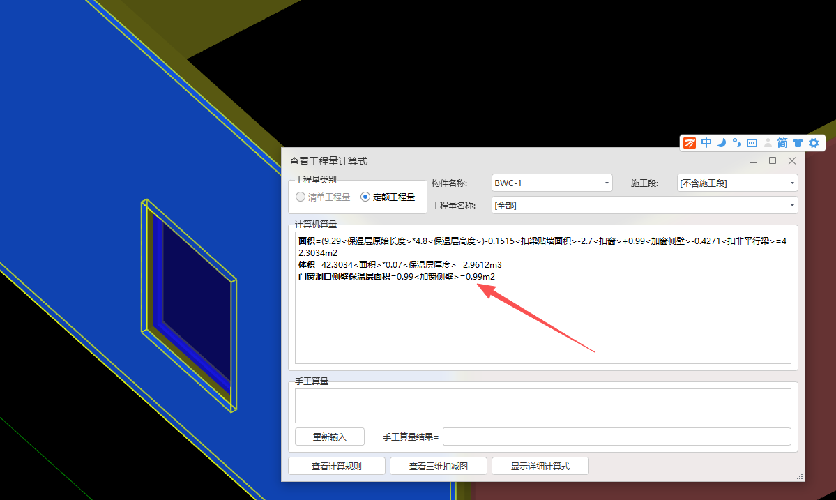Click the moon half-width toggle icon

pyautogui.click(x=722, y=143)
